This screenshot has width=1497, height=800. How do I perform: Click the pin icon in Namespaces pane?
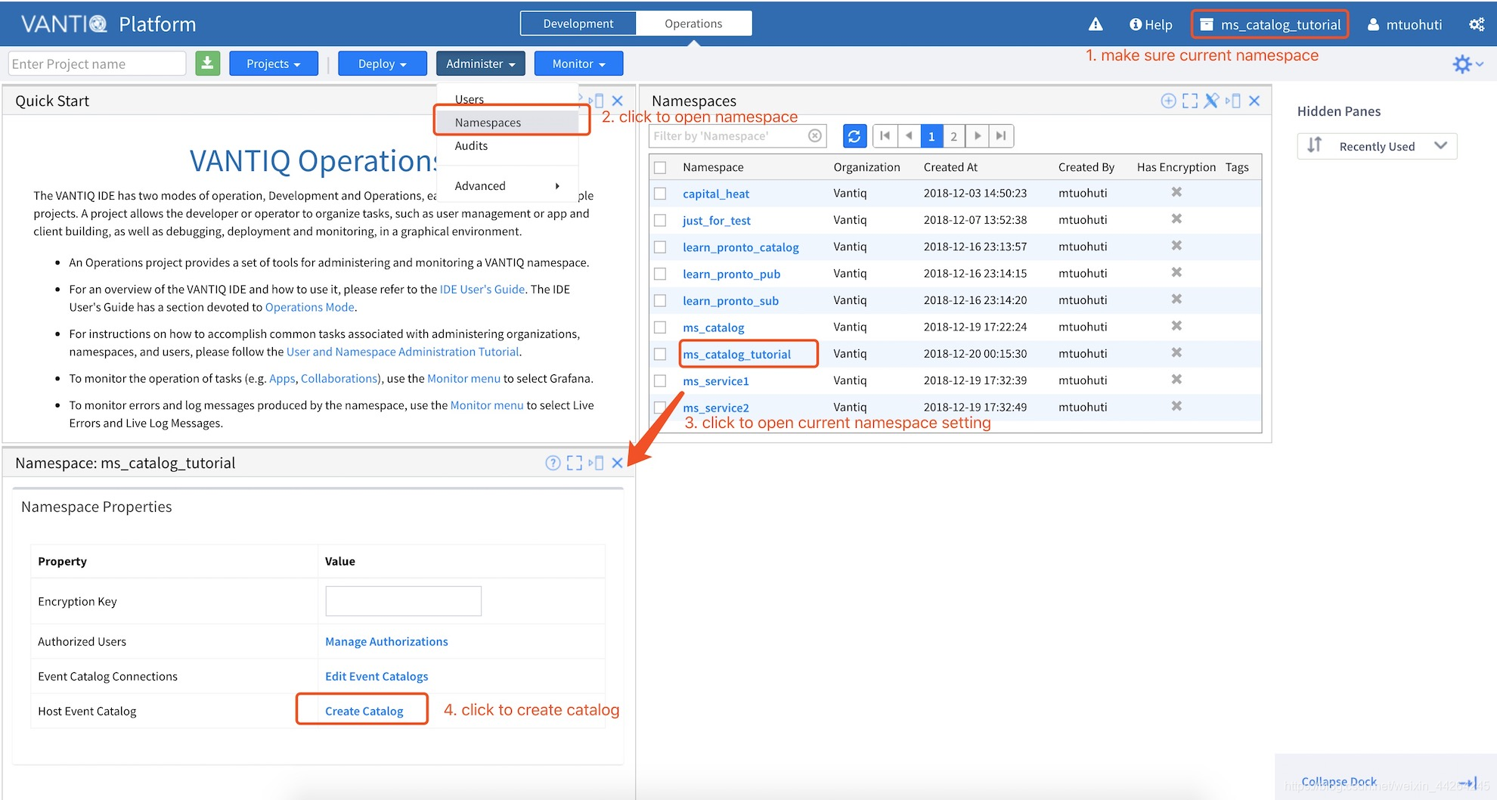(1211, 101)
